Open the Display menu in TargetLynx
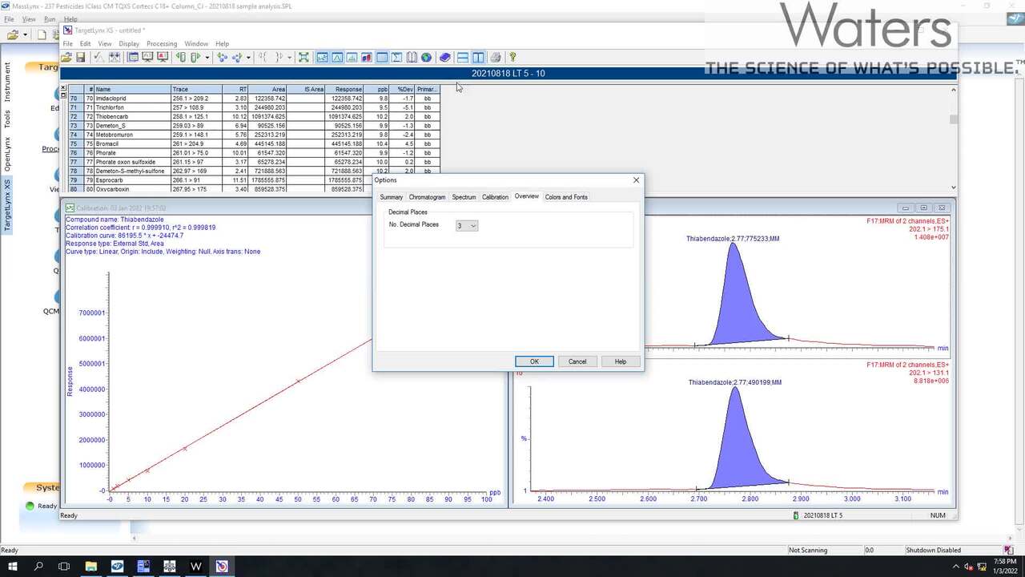The width and height of the screenshot is (1025, 577). [x=129, y=43]
